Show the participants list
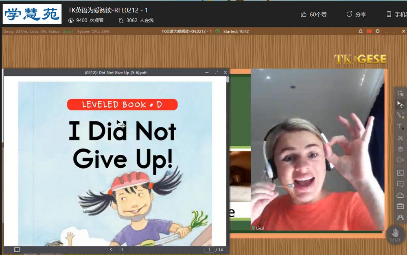407x255 pixels. [x=400, y=217]
